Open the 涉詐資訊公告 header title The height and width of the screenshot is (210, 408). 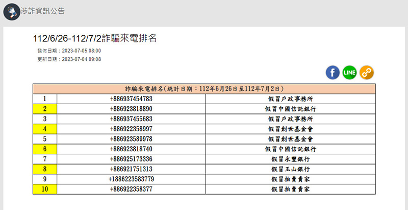coord(44,11)
